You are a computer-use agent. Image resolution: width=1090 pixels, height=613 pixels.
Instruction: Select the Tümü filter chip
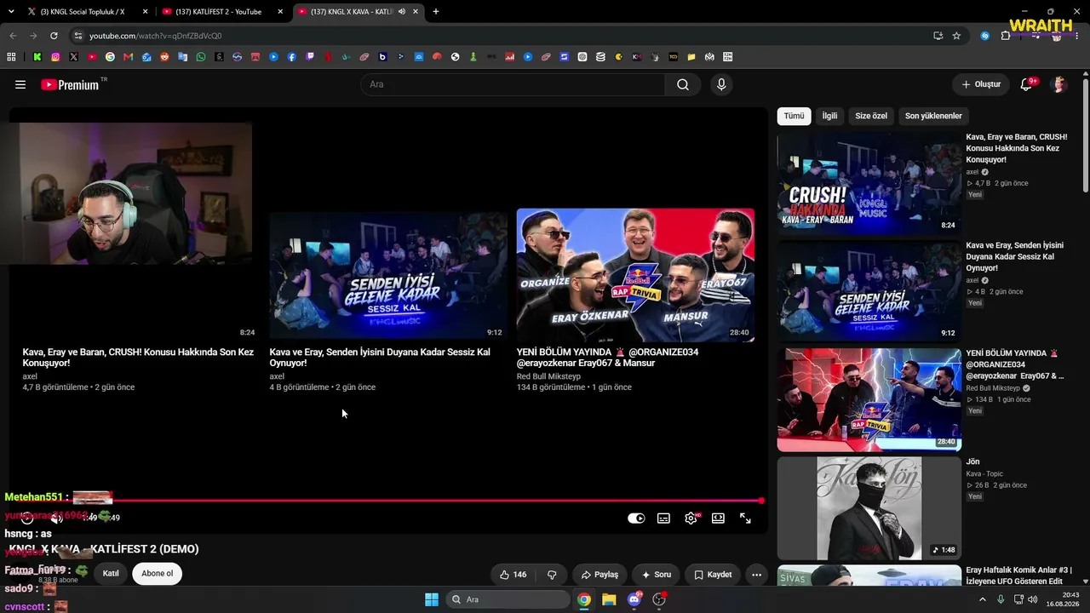pyautogui.click(x=794, y=116)
